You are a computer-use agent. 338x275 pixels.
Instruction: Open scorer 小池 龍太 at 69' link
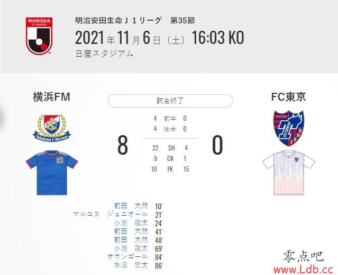131,248
